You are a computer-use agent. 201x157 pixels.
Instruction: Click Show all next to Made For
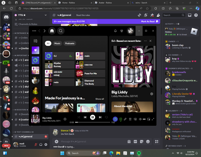(x=100, y=99)
